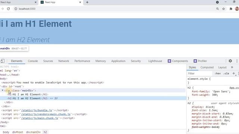The height and width of the screenshot is (134, 239).
Task: Open a new browser tab
Action: click(87, 2)
